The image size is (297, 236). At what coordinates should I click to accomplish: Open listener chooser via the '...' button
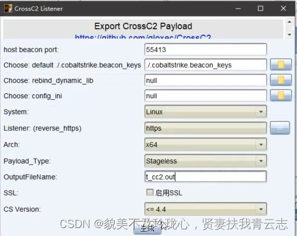pyautogui.click(x=280, y=128)
